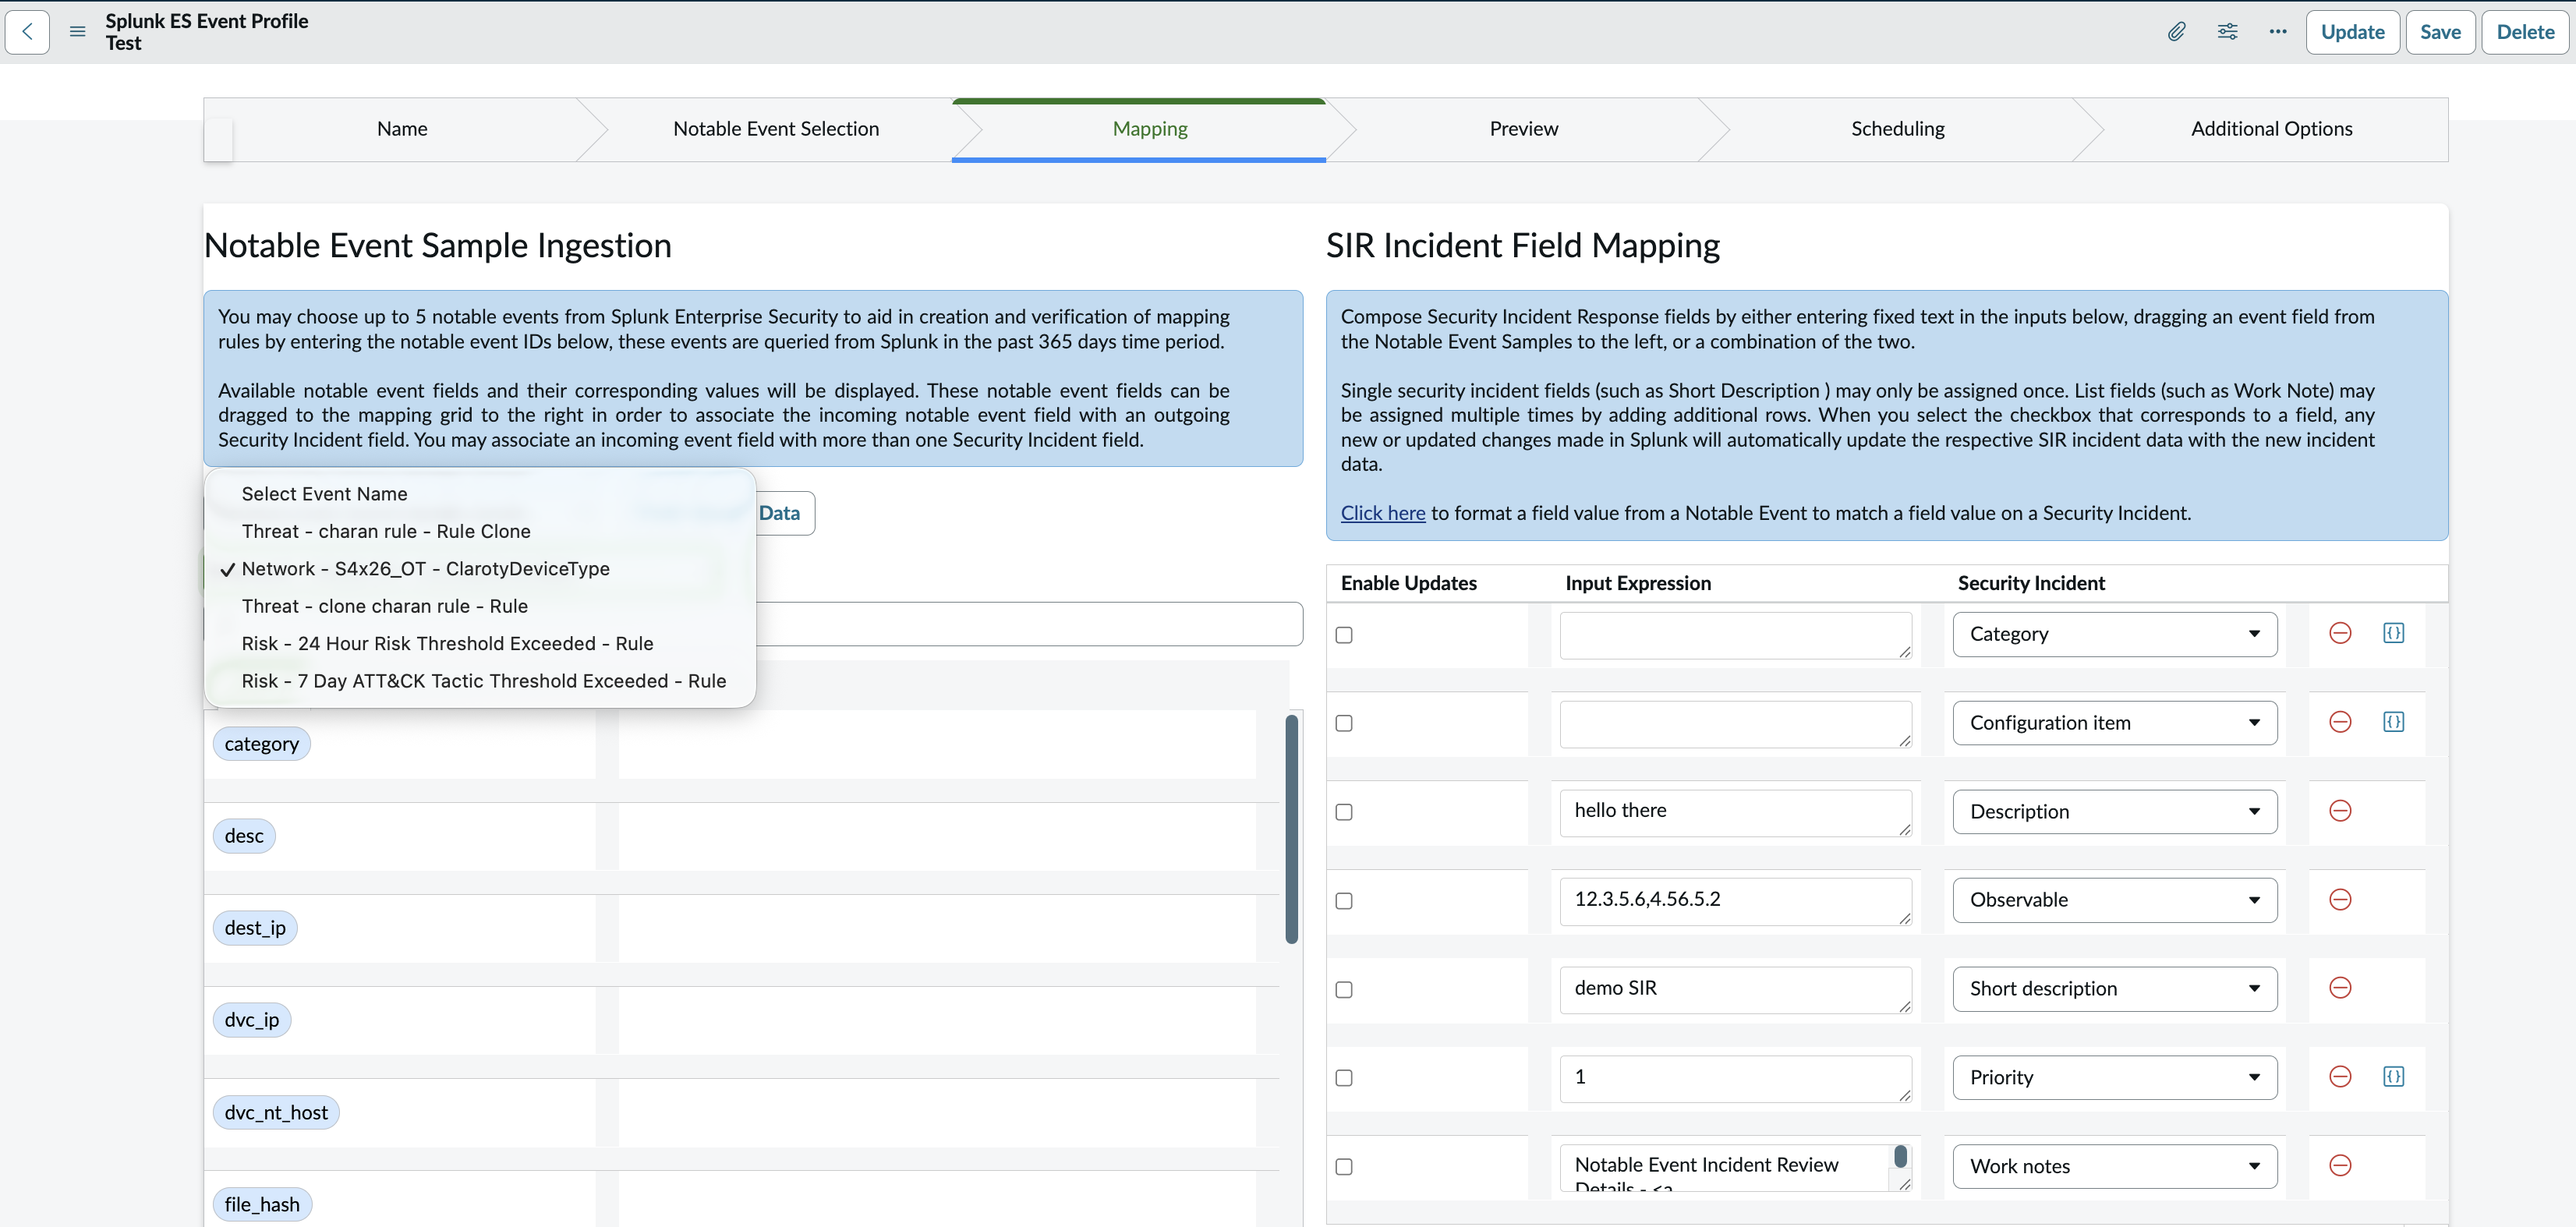Follow the 'Click here' formatting link
This screenshot has width=2576, height=1227.
pos(1382,513)
